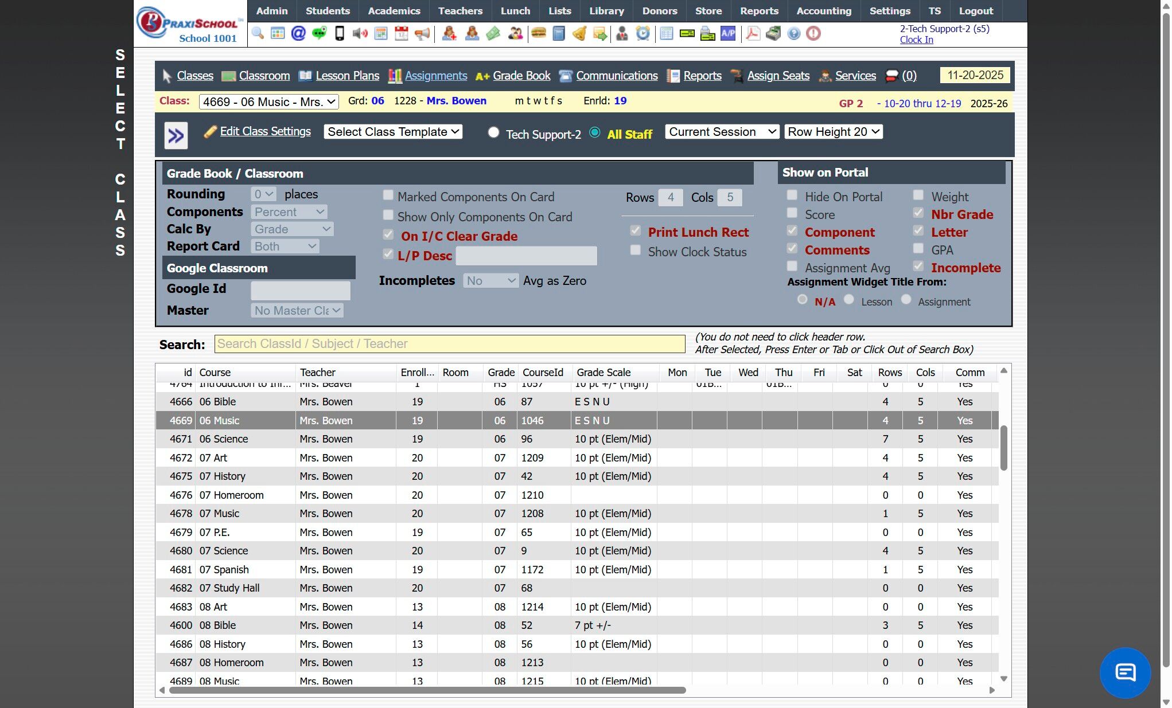
Task: Click the blue question mark help icon
Action: (x=793, y=34)
